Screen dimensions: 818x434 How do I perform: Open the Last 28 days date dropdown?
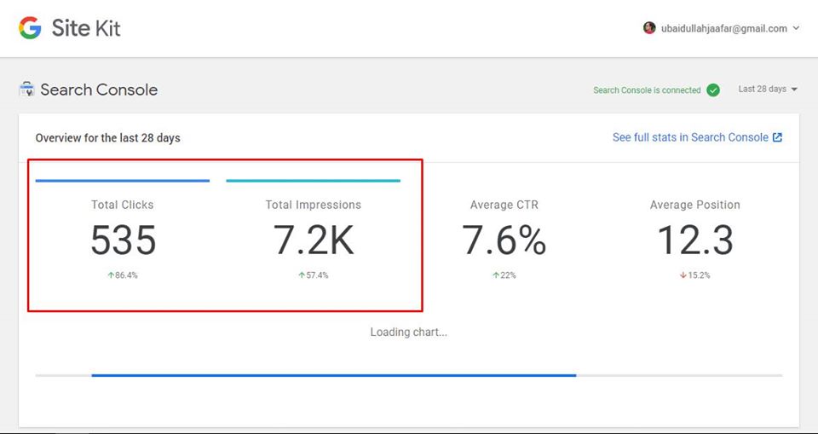click(x=768, y=90)
